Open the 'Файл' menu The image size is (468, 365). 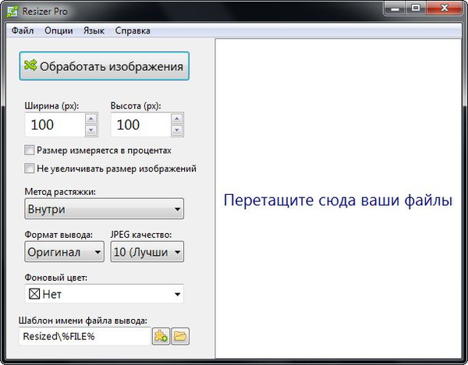click(x=23, y=30)
